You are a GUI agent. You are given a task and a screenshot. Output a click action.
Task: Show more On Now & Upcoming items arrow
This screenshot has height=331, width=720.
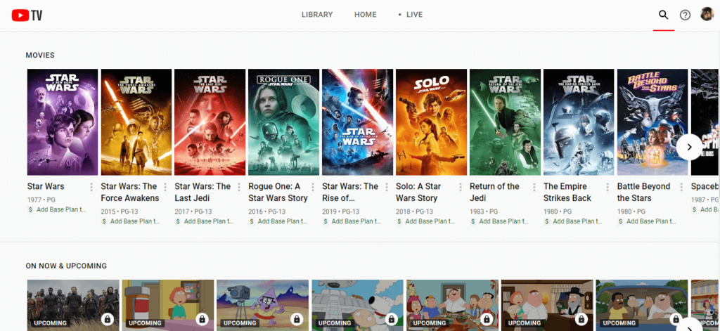tap(689, 327)
